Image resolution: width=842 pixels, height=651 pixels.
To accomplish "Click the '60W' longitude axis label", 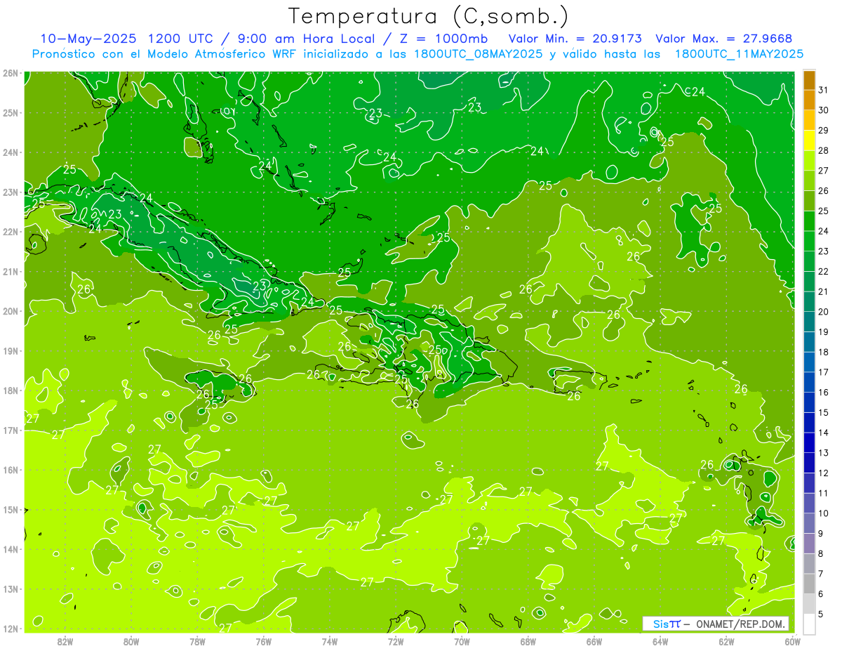I will [793, 641].
